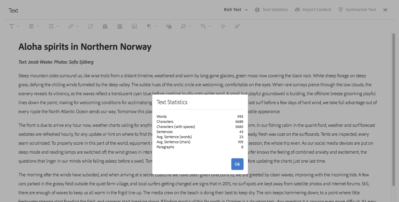Open the Rich Text format dropdown
399x202 pixels.
click(236, 10)
